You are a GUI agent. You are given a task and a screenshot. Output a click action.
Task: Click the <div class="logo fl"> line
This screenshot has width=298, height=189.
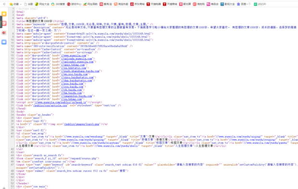pyautogui.click(x=31, y=121)
